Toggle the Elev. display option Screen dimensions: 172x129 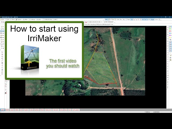point(121,19)
